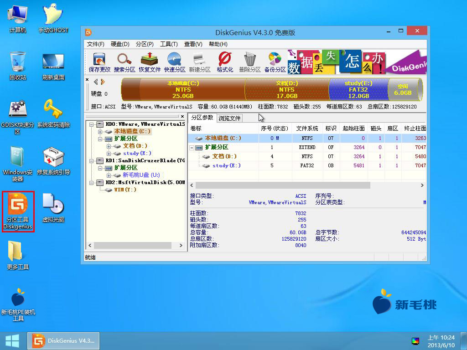Open the Help (帮助) menu
Viewport: 467px width, 350px height.
[x=218, y=44]
